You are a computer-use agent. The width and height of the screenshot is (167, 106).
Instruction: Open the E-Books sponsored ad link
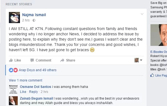click(x=159, y=52)
